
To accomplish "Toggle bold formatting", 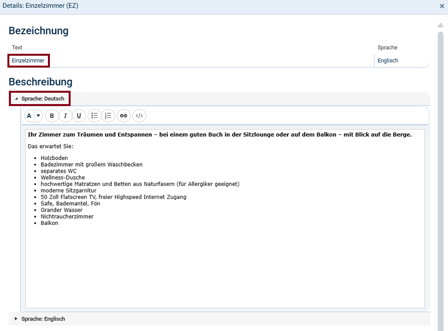I will click(x=52, y=116).
